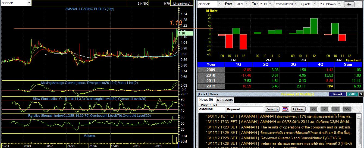This screenshot has width=364, height=148.
Task: Click the Keyword input field
Action: point(245,109)
